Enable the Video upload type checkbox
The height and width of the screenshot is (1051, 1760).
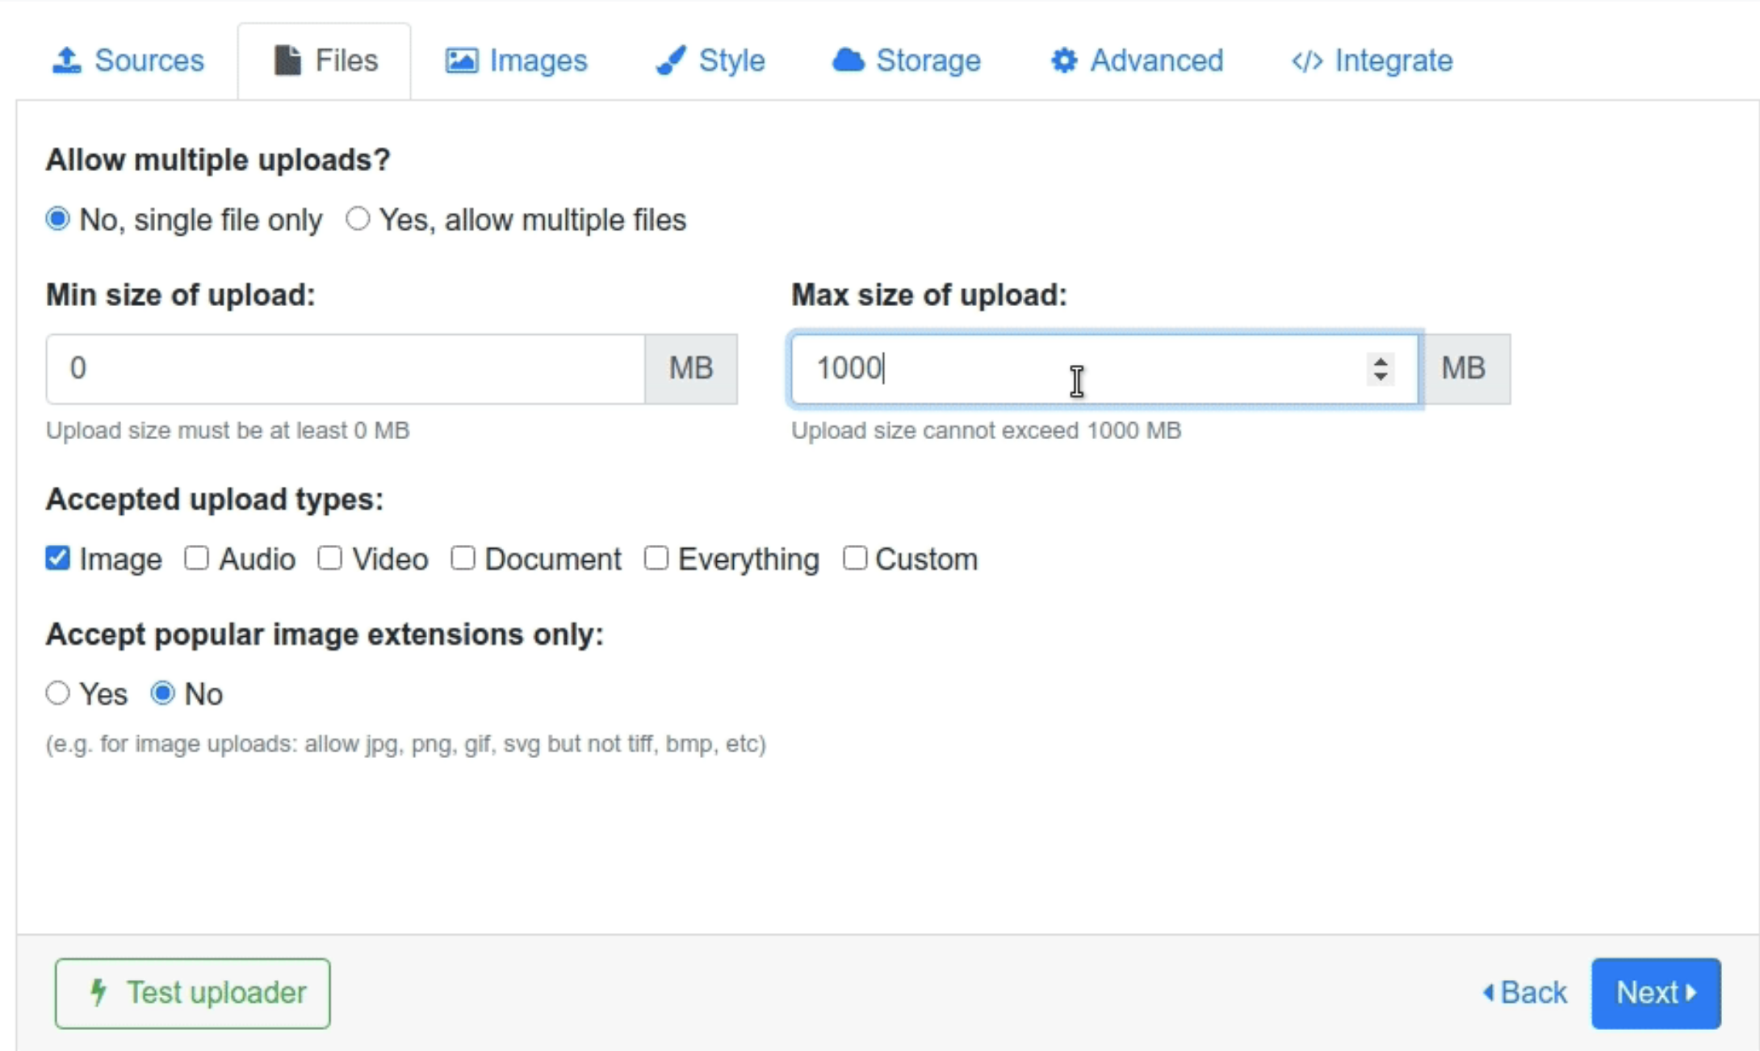click(x=329, y=558)
